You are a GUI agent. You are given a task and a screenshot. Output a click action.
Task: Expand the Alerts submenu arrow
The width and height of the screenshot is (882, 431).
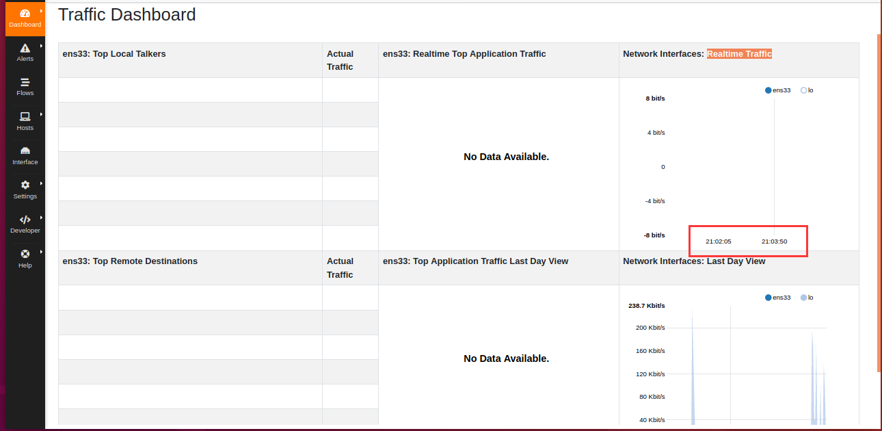click(42, 46)
